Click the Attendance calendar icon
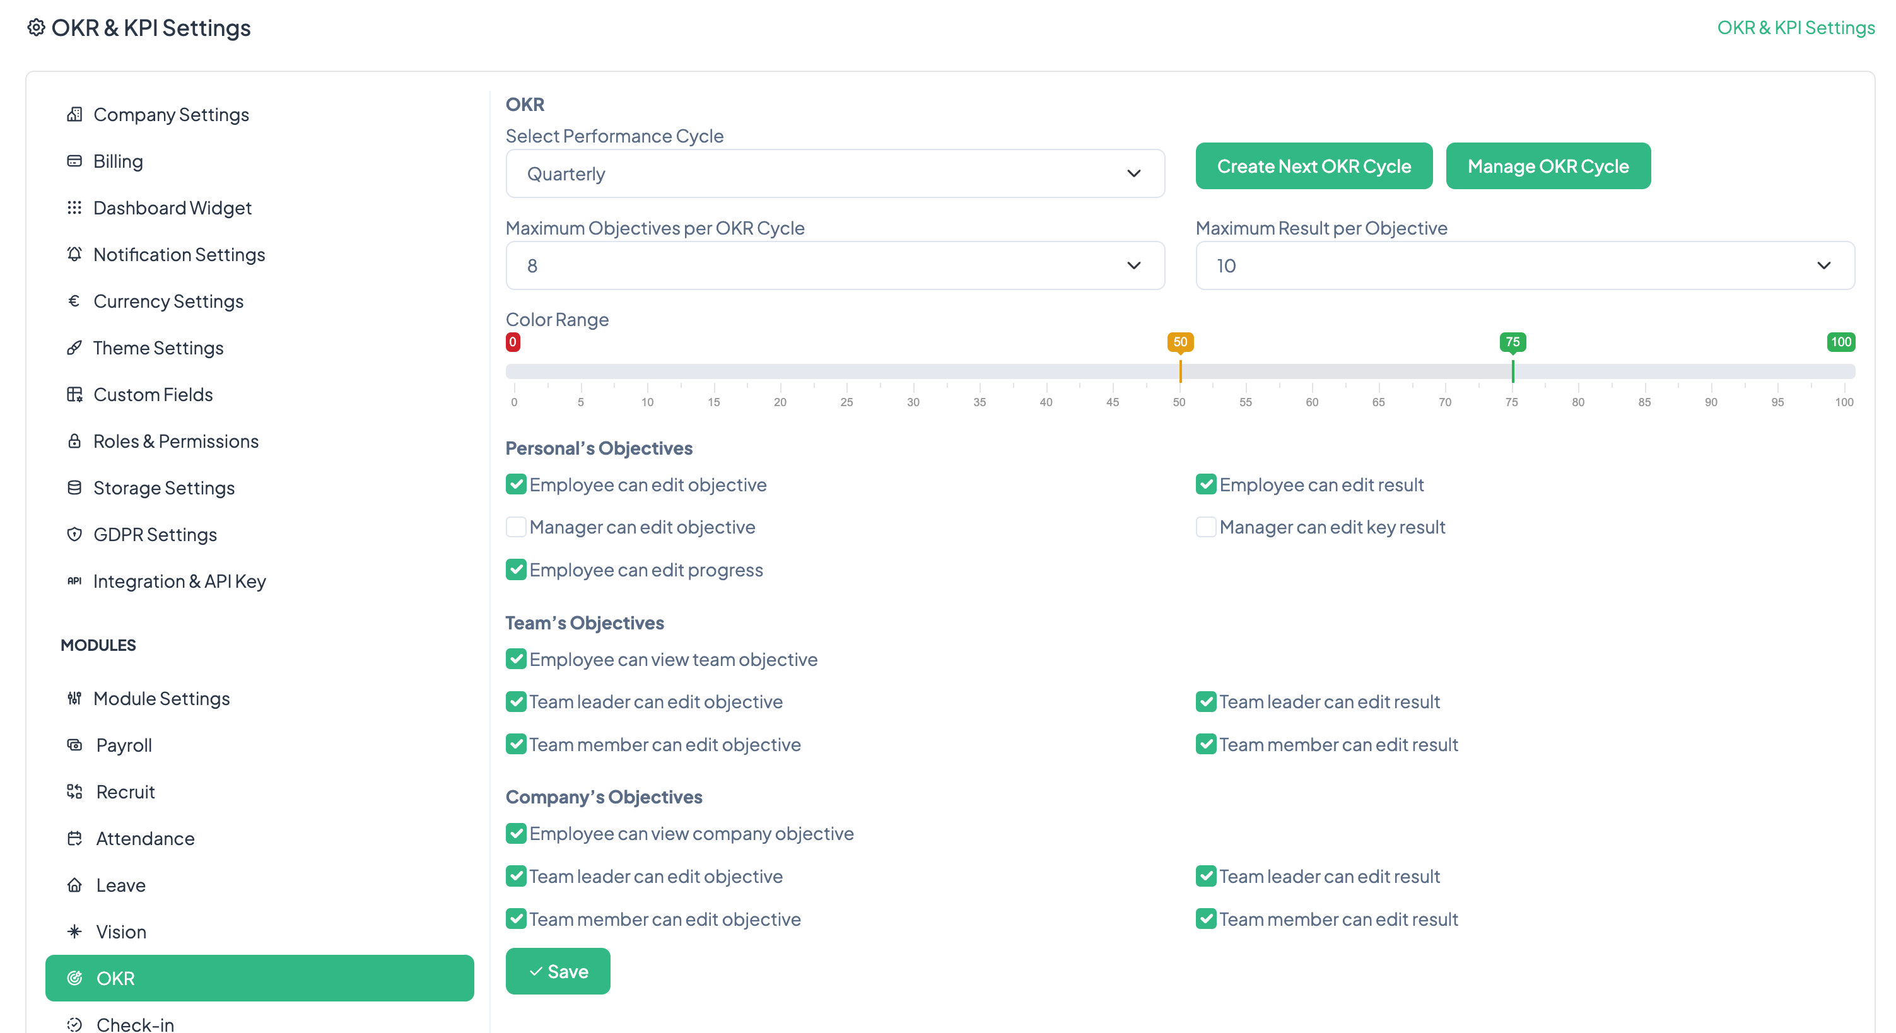This screenshot has height=1033, width=1896. coord(74,839)
